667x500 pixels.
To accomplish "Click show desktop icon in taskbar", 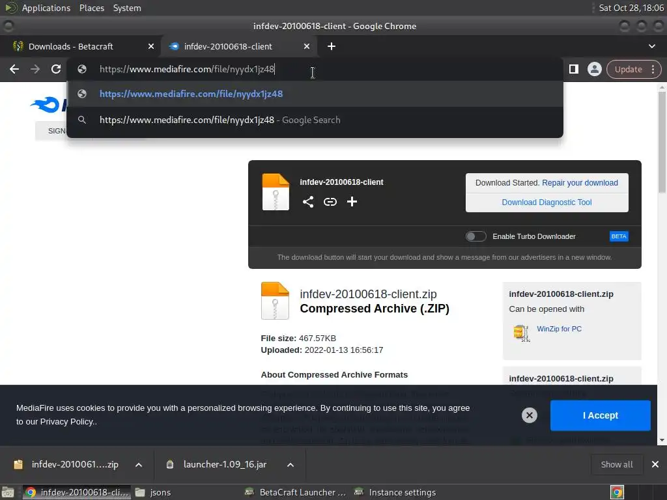I will pos(8,492).
